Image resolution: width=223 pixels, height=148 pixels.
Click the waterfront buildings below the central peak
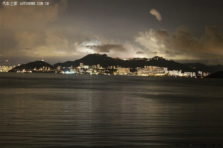coord(92,69)
